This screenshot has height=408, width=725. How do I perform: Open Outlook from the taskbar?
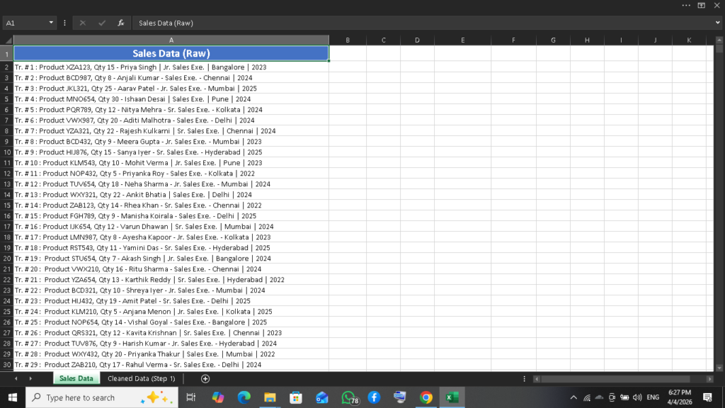[x=322, y=397]
